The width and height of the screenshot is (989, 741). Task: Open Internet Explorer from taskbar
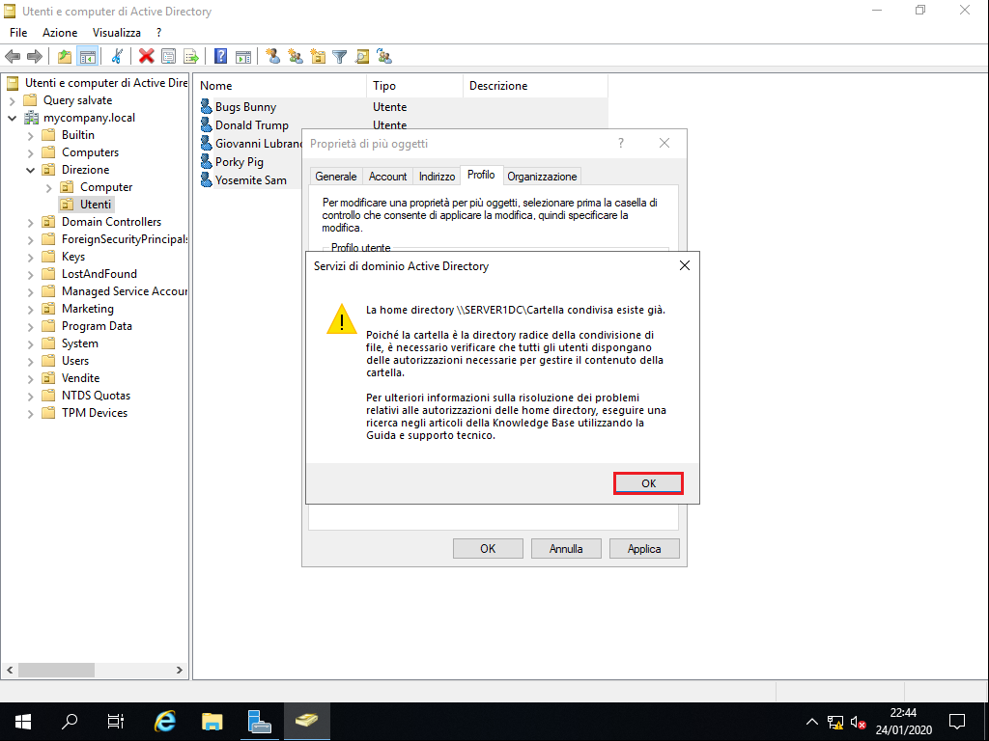[x=164, y=722]
